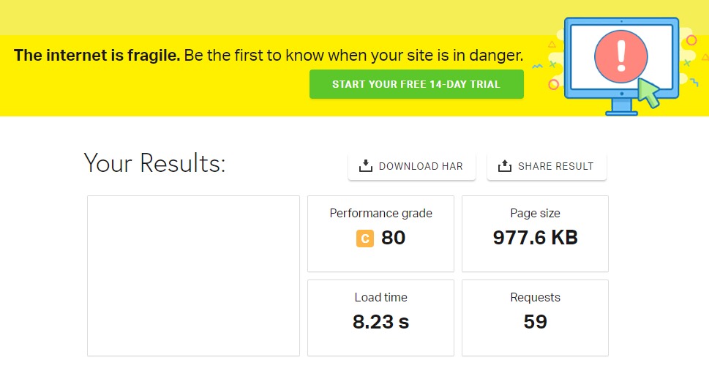This screenshot has width=709, height=379.
Task: Click the SHARE RESULT text label
Action: click(556, 166)
